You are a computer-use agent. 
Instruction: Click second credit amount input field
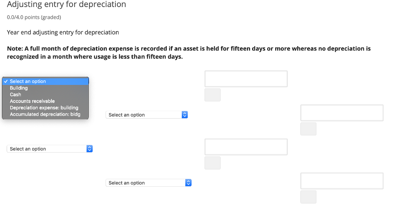342,181
